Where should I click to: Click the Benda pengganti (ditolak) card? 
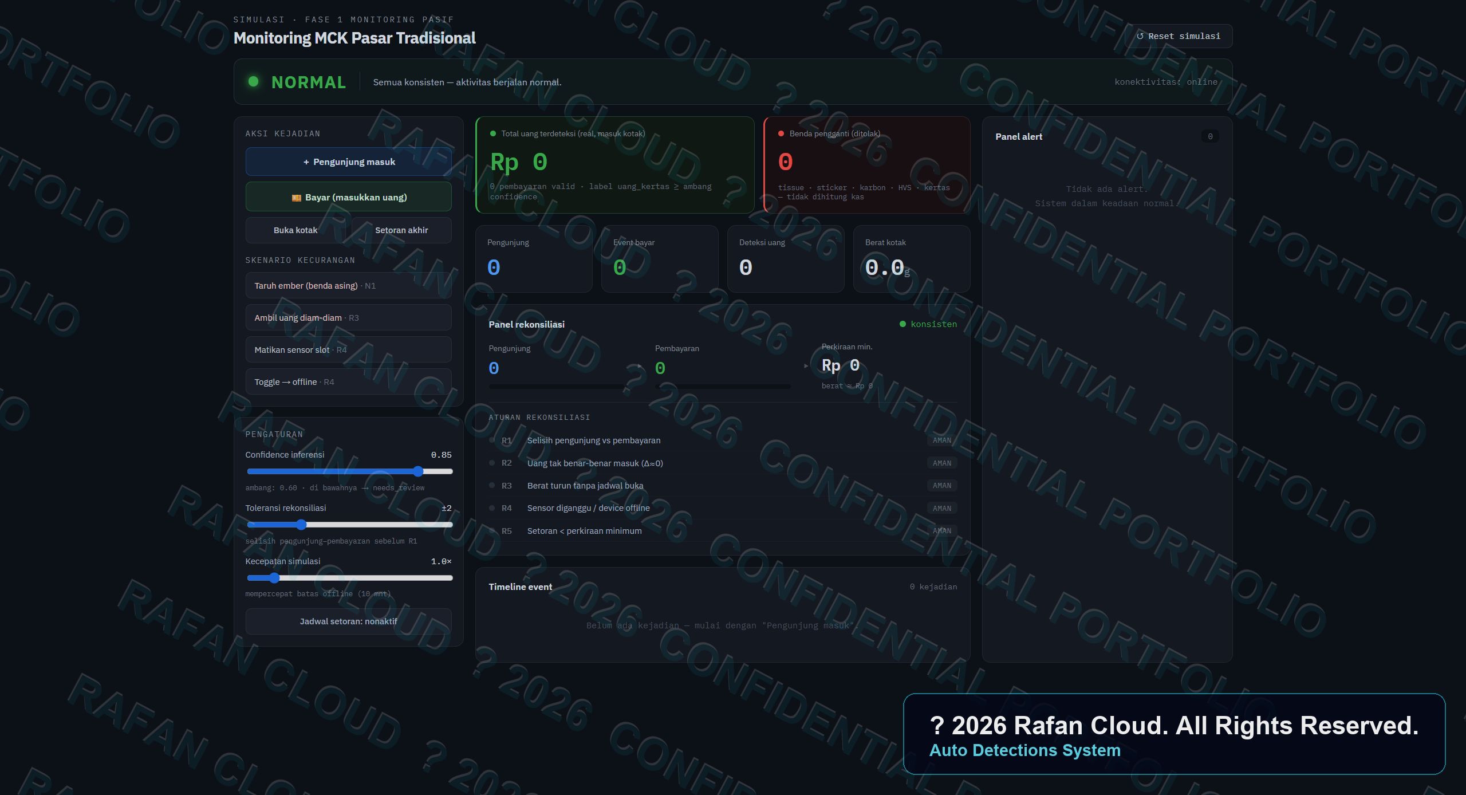click(867, 165)
